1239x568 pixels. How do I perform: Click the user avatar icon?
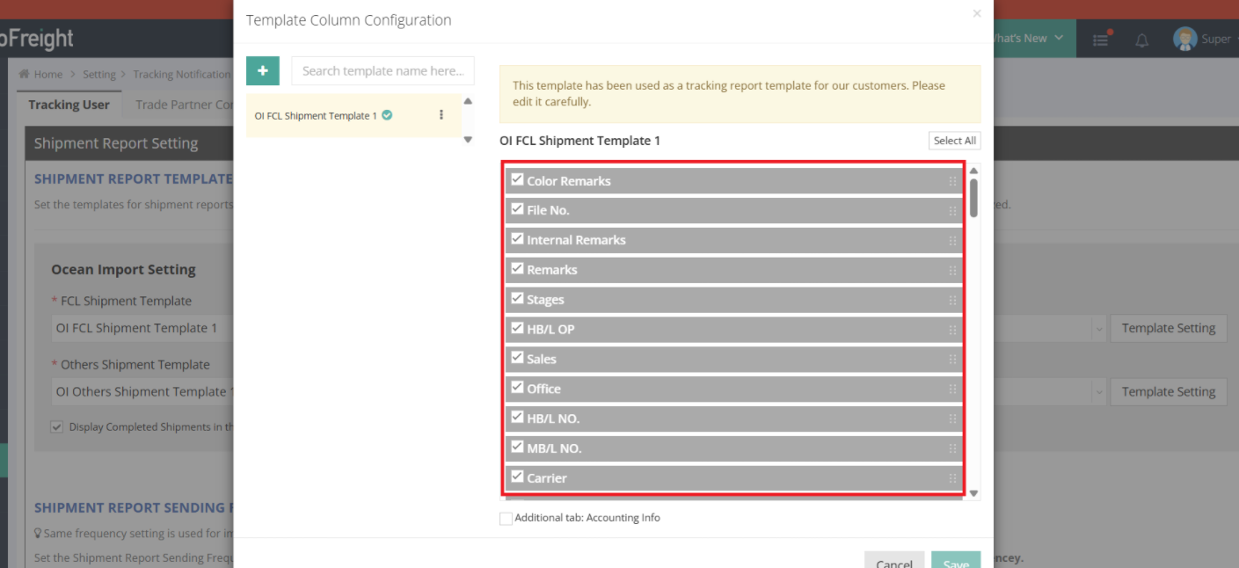(1184, 39)
